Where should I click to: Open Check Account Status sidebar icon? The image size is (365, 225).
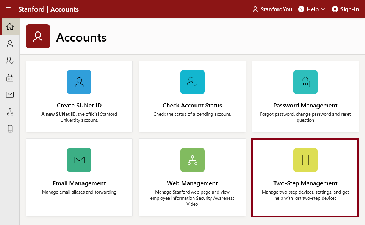click(10, 61)
